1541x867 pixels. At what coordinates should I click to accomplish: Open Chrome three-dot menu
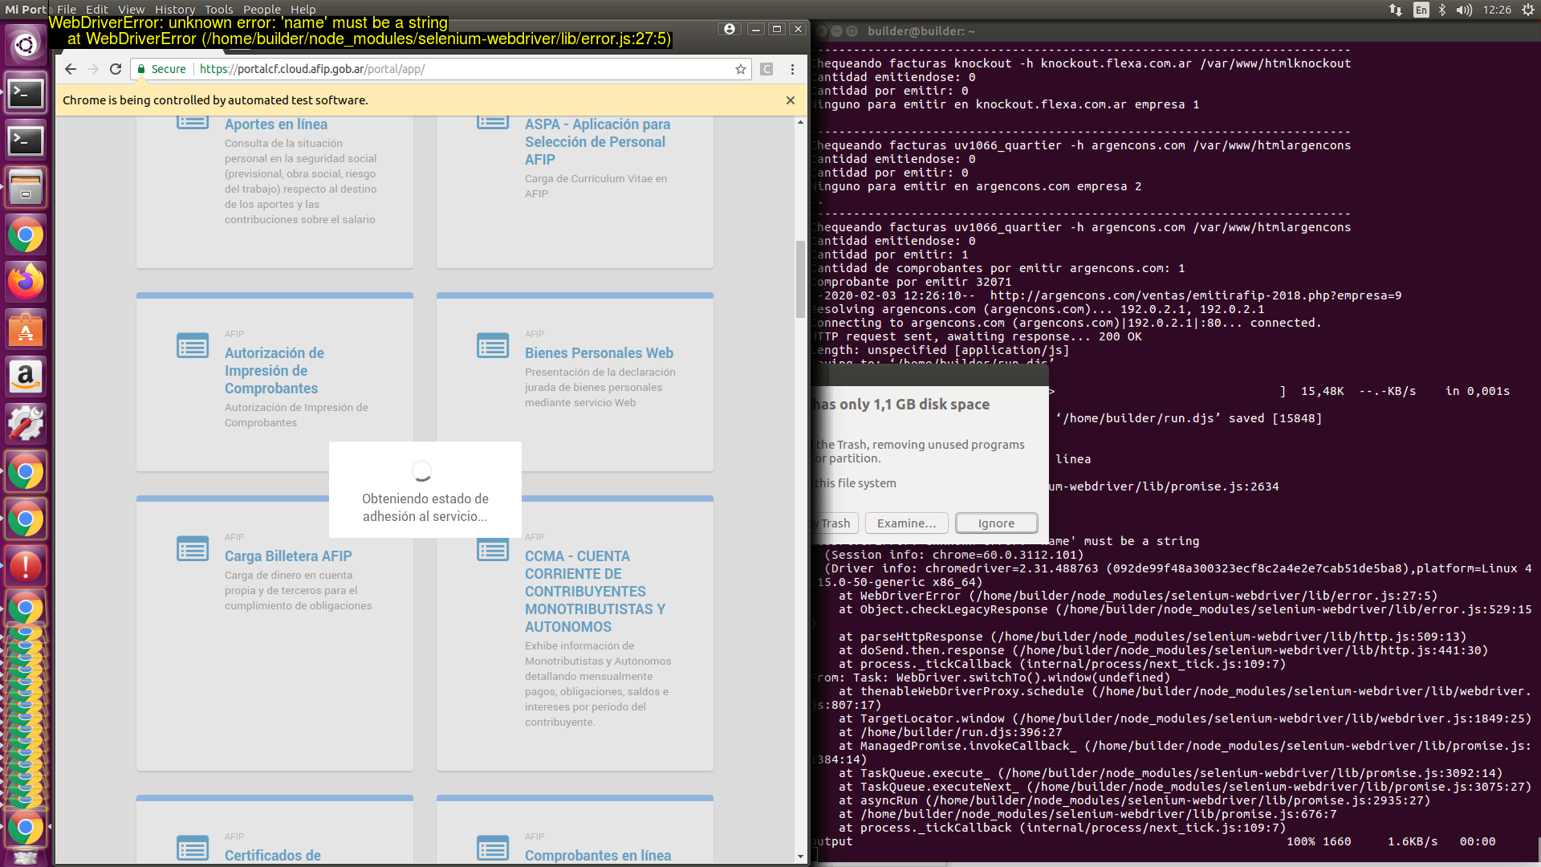(x=792, y=69)
